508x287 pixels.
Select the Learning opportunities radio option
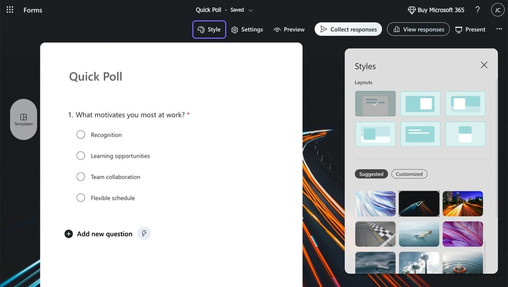tap(81, 156)
